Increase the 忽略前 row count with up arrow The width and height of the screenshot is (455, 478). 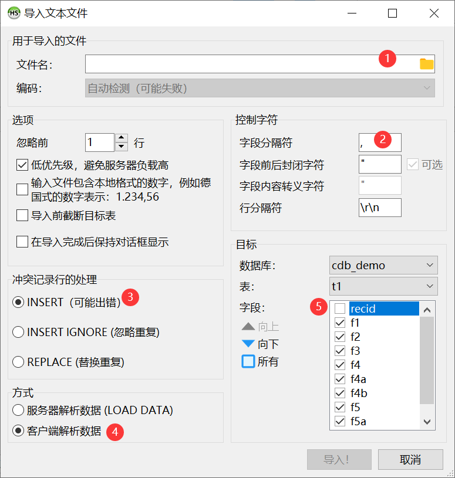tap(122, 138)
